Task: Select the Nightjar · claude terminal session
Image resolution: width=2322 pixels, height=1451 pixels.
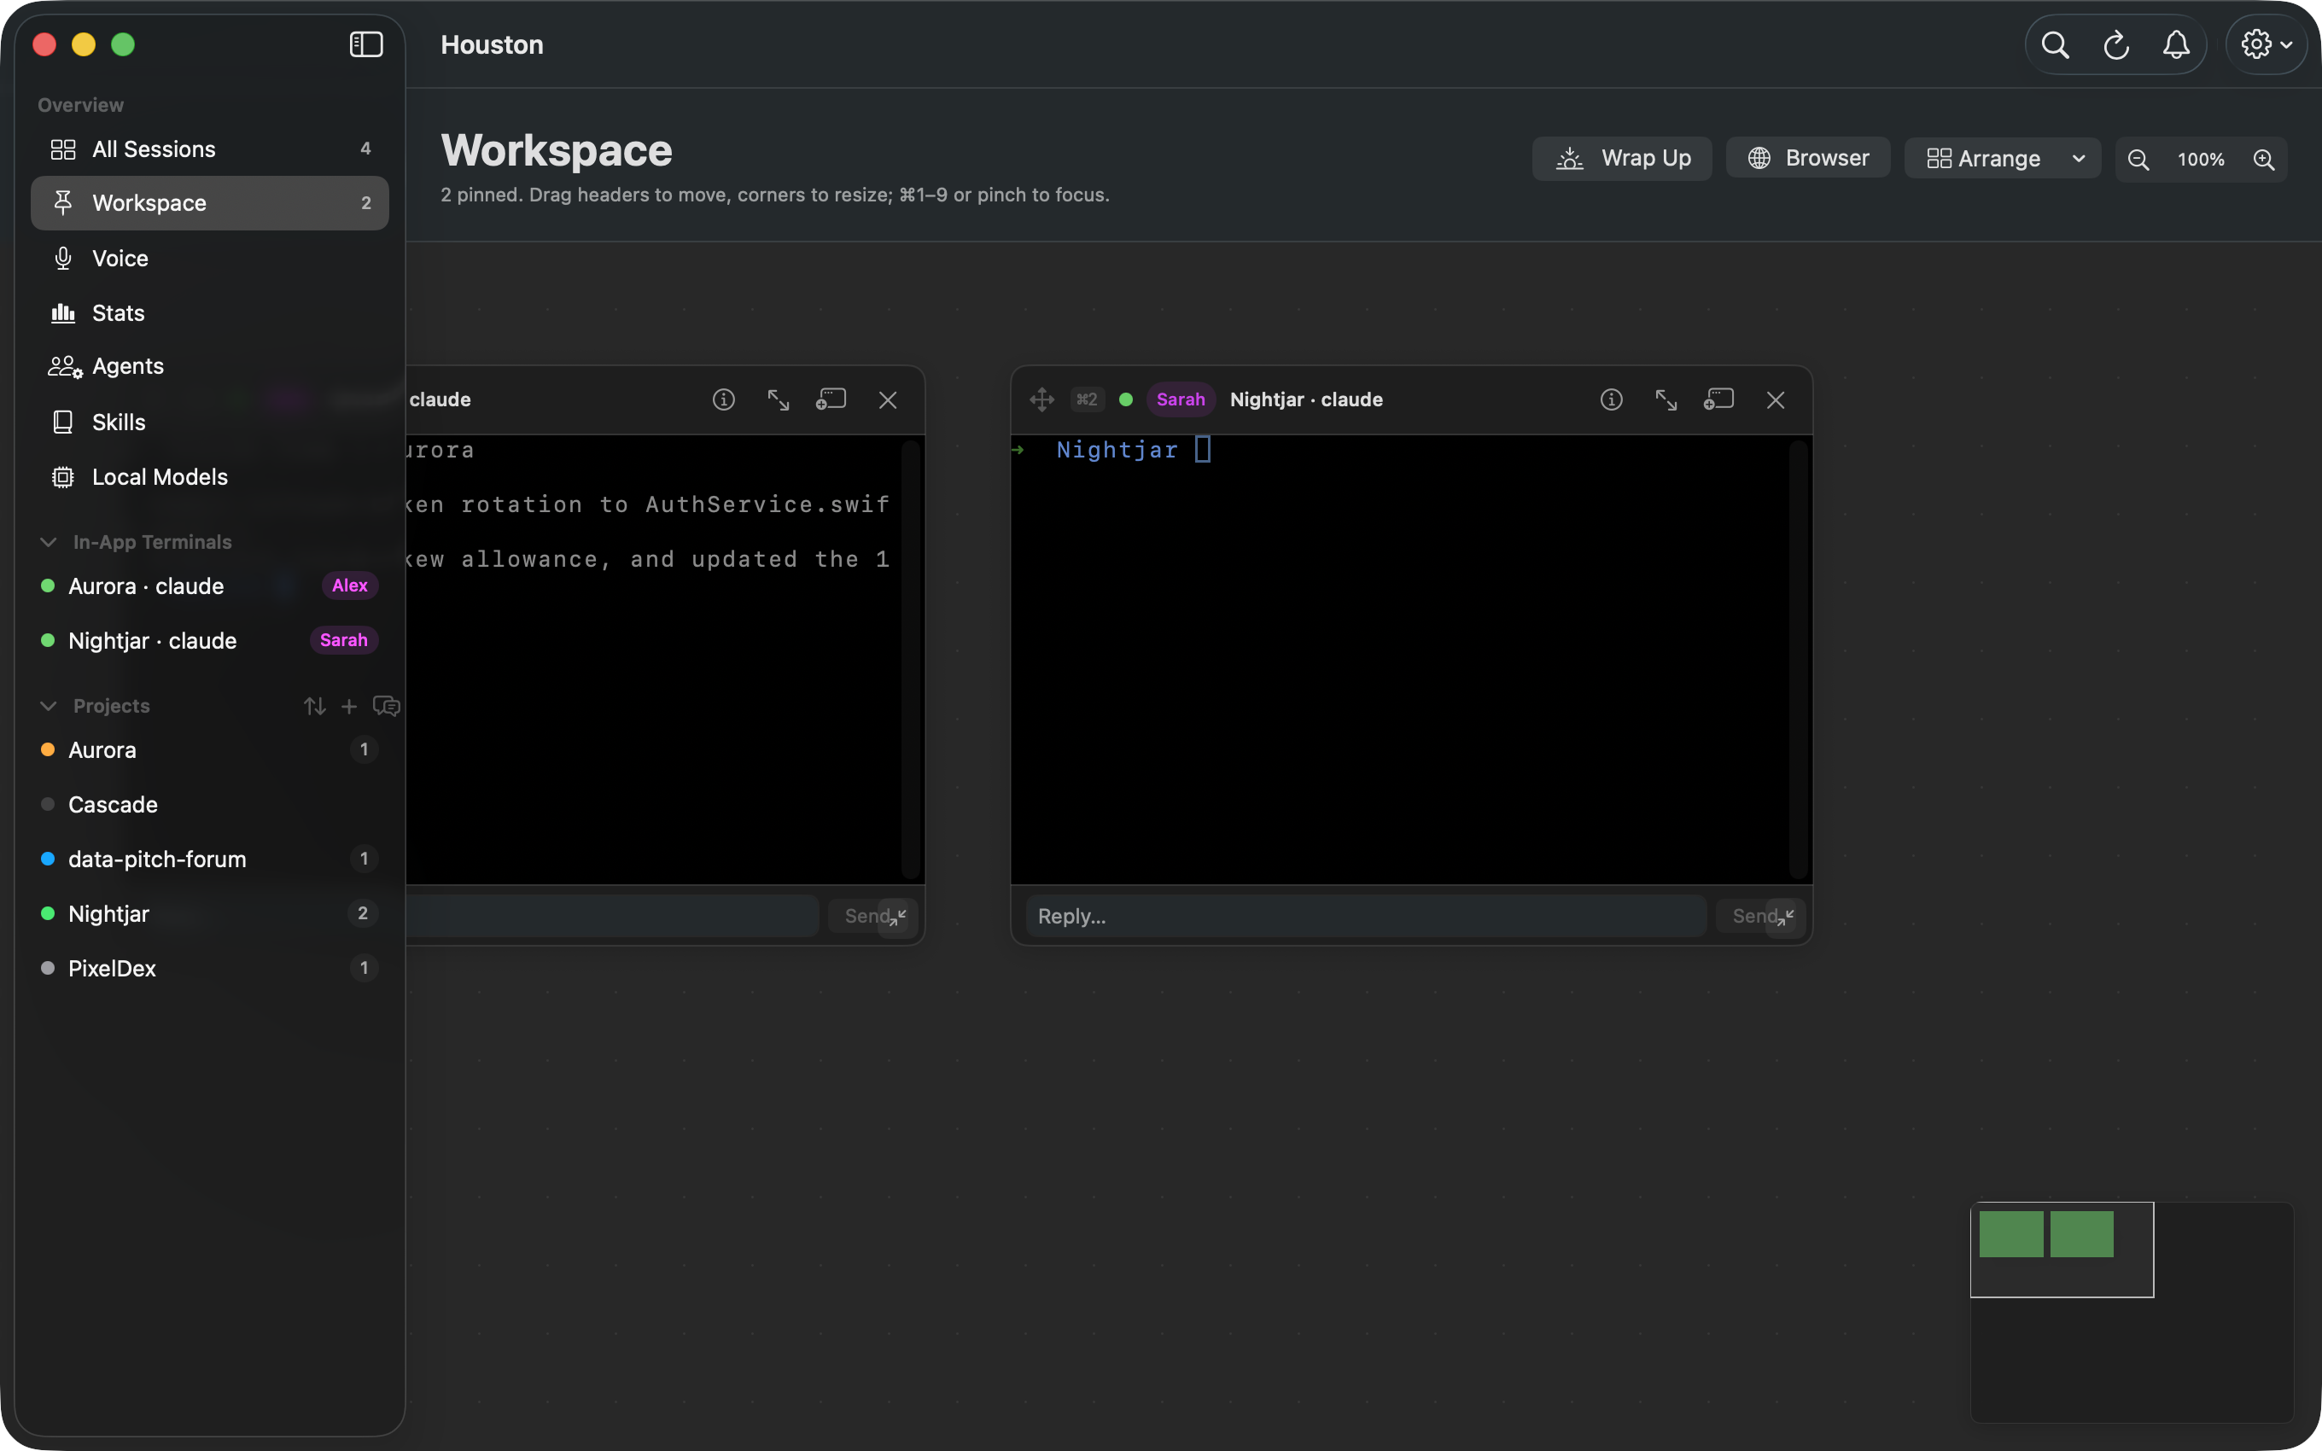Action: (209, 640)
